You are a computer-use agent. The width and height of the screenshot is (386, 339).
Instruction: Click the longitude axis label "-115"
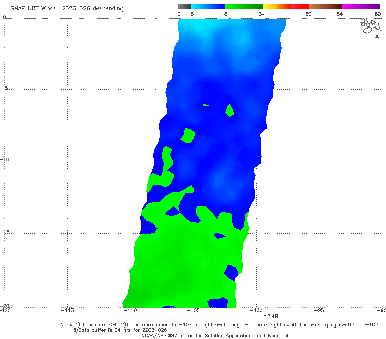(x=67, y=310)
